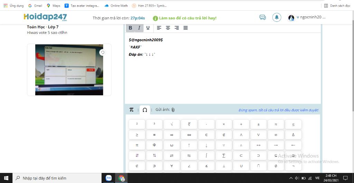354x183 pixels.
Task: Open the Maps bookmark
Action: (x=54, y=6)
